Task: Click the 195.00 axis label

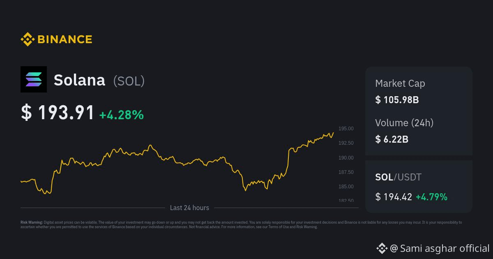Action: point(346,129)
